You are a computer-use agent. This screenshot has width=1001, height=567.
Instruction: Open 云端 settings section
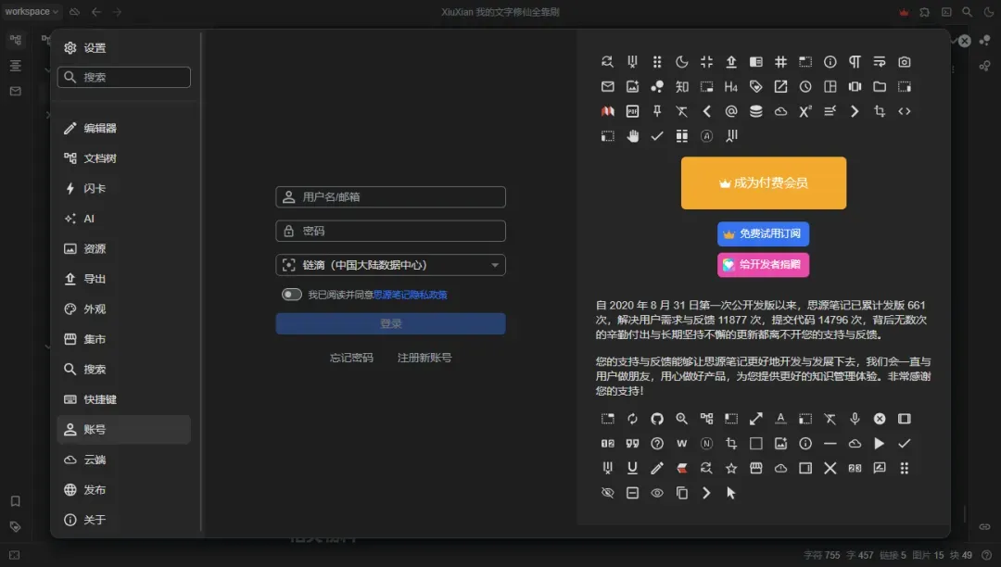(124, 460)
